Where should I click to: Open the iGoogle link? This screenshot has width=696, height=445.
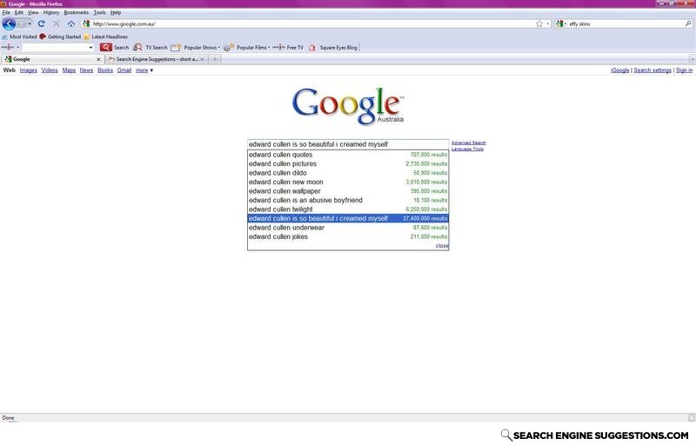pyautogui.click(x=619, y=70)
